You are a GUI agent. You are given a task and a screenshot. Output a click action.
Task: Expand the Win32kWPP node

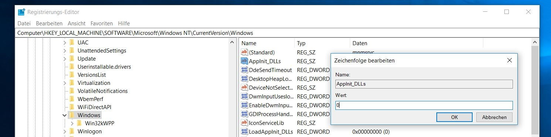tap(72, 123)
